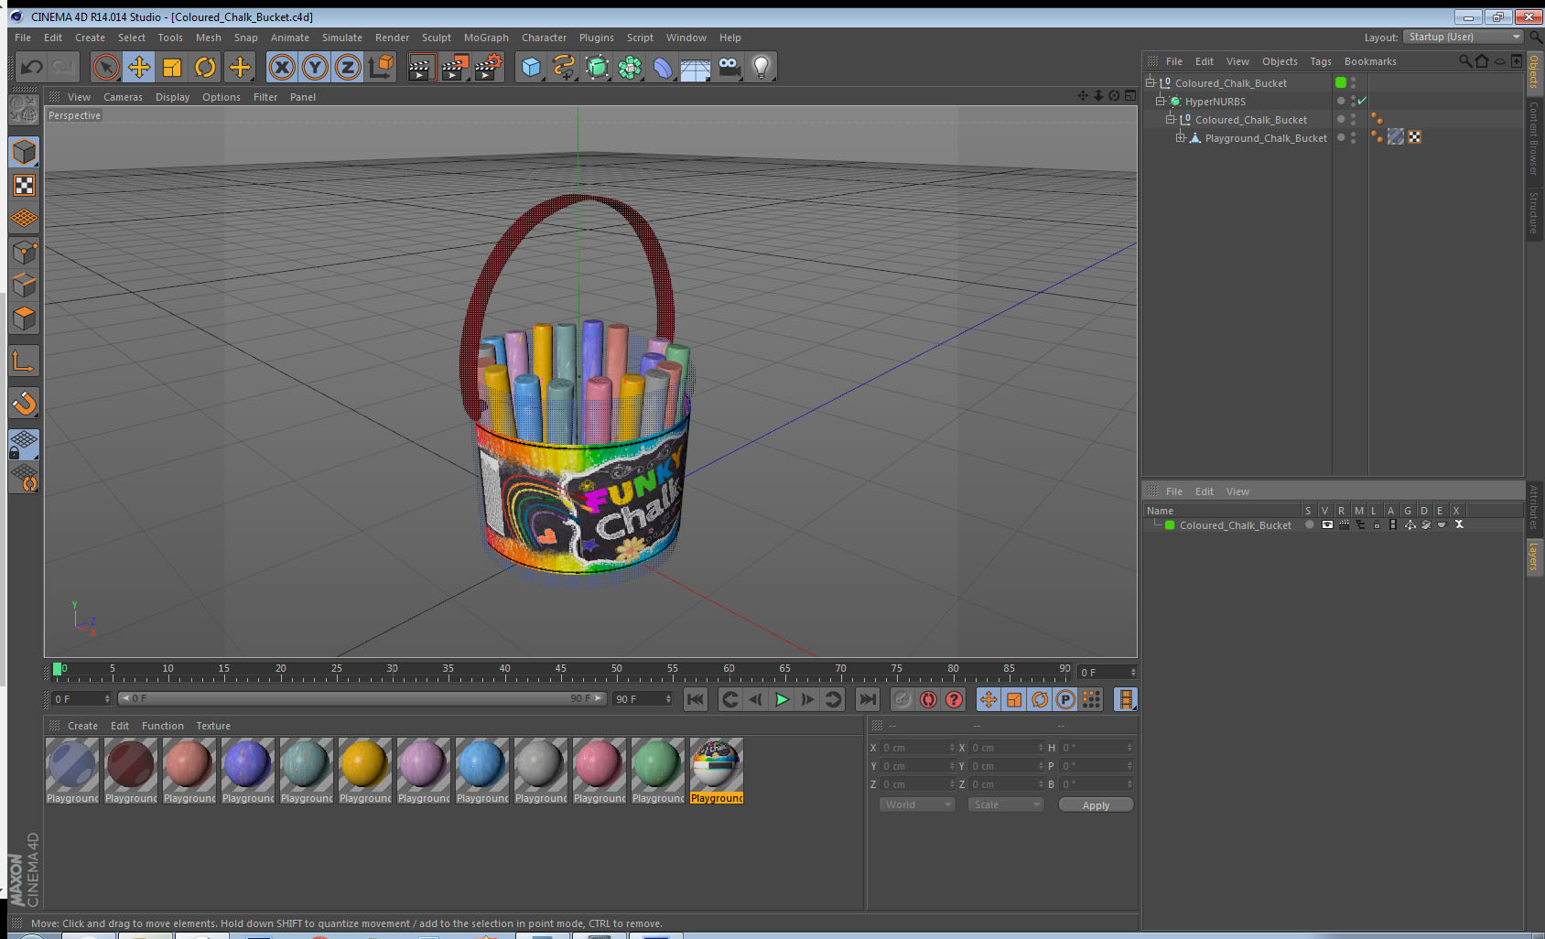Open the array modeling objects
Image resolution: width=1545 pixels, height=939 pixels.
point(630,67)
